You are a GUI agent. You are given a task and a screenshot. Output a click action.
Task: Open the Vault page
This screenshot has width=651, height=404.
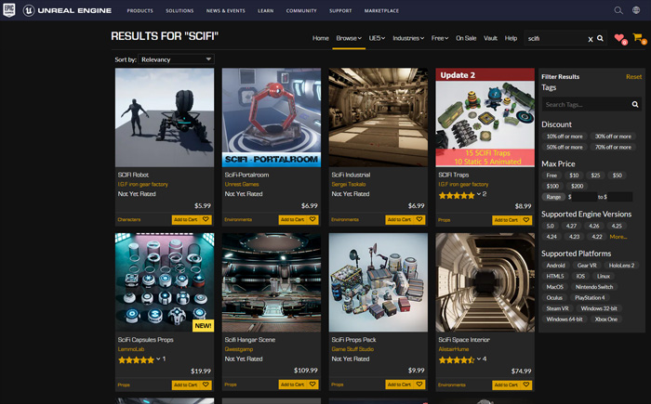coord(490,38)
